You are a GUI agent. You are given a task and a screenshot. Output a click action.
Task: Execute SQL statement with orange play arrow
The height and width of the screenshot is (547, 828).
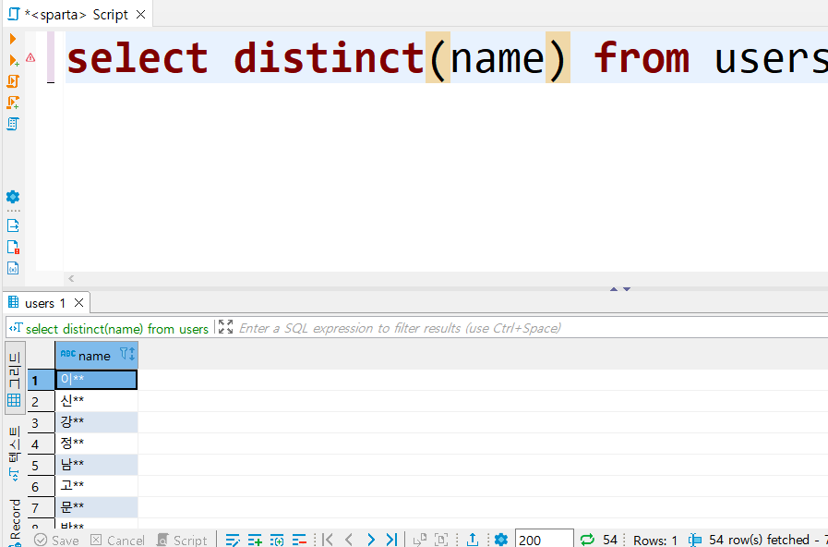13,39
